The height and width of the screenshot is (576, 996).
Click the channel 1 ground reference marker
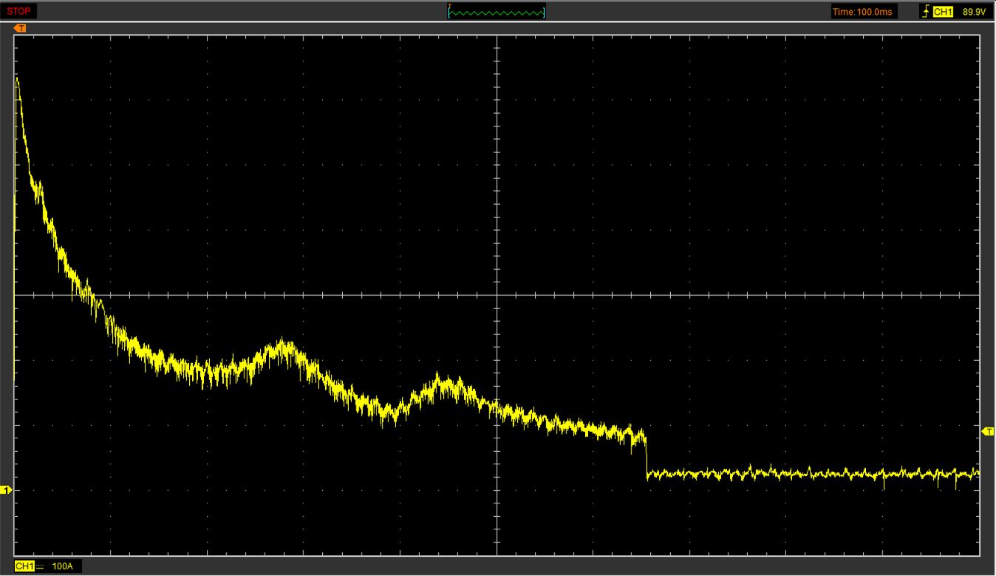pyautogui.click(x=6, y=490)
